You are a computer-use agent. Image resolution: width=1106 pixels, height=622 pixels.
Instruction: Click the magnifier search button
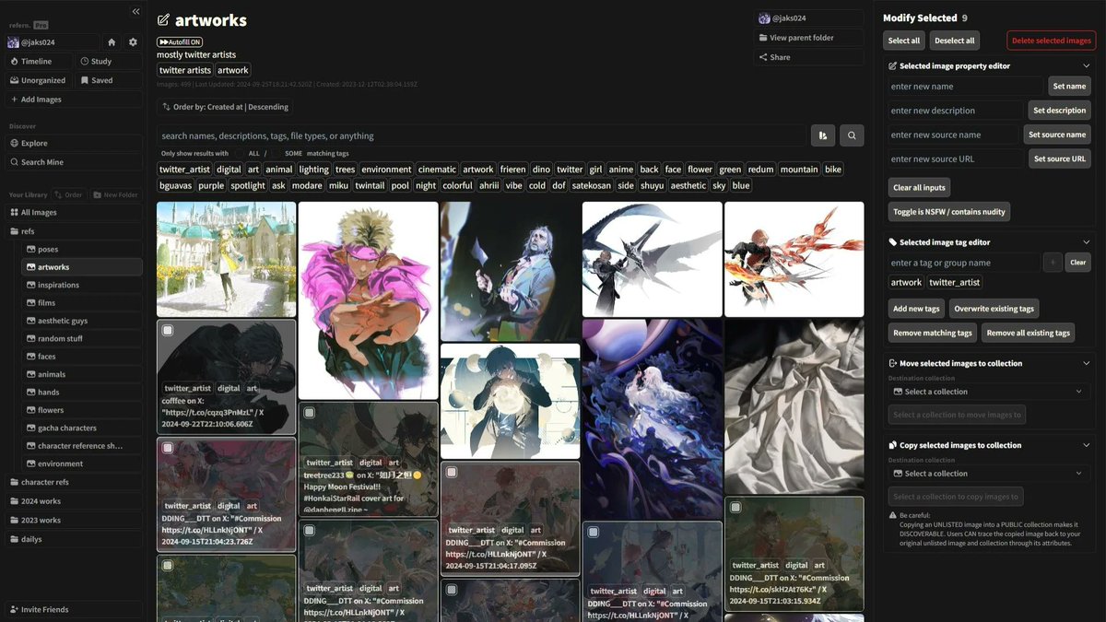click(x=852, y=135)
